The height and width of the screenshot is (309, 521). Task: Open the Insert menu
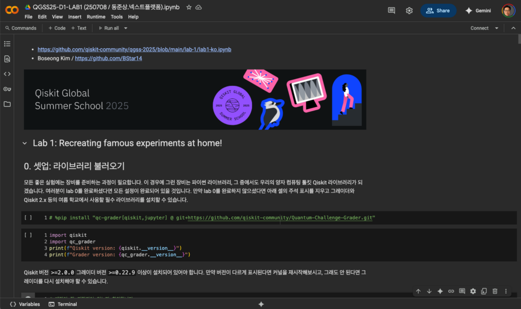pyautogui.click(x=75, y=17)
